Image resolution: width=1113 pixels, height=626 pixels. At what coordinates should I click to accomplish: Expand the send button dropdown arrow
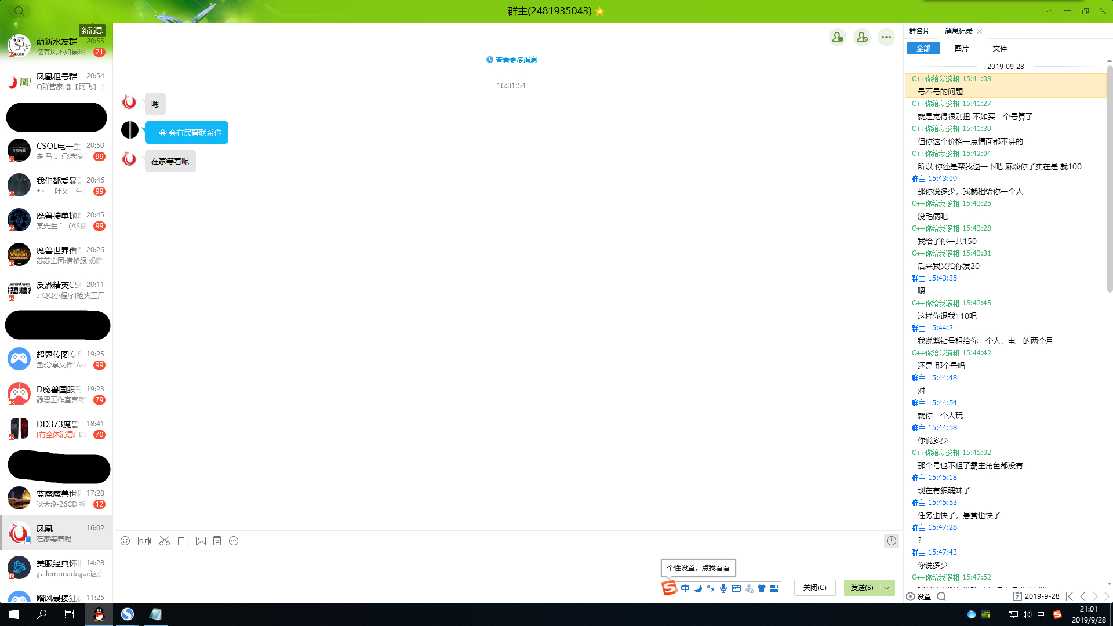coord(887,588)
